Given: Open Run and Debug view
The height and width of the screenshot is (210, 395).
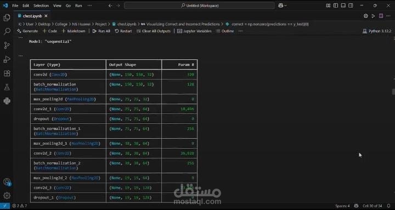Looking at the screenshot, I should click(x=7, y=59).
